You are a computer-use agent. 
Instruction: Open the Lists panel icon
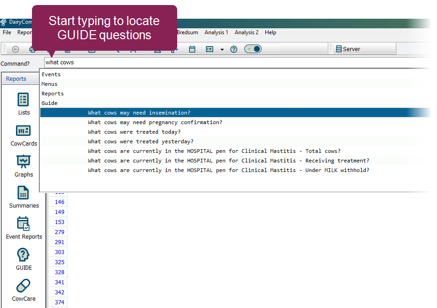point(23,99)
